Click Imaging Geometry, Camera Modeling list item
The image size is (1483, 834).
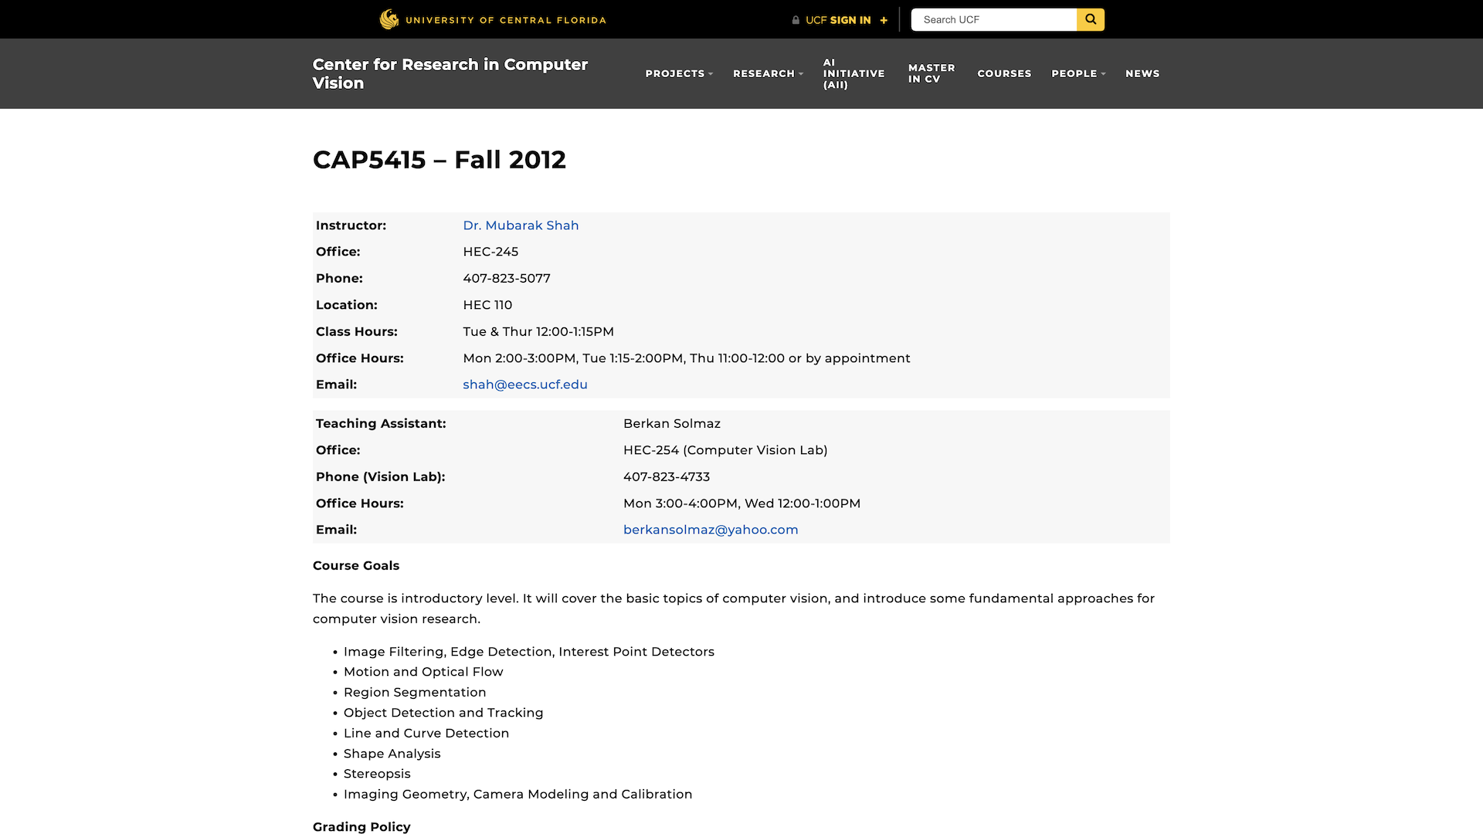(x=518, y=794)
